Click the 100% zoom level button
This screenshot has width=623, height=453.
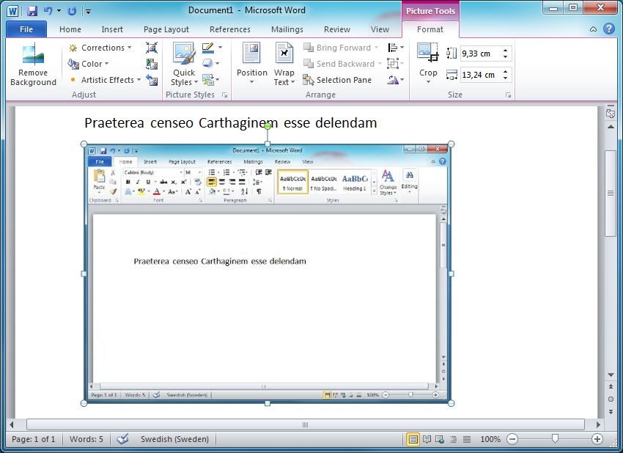[490, 439]
